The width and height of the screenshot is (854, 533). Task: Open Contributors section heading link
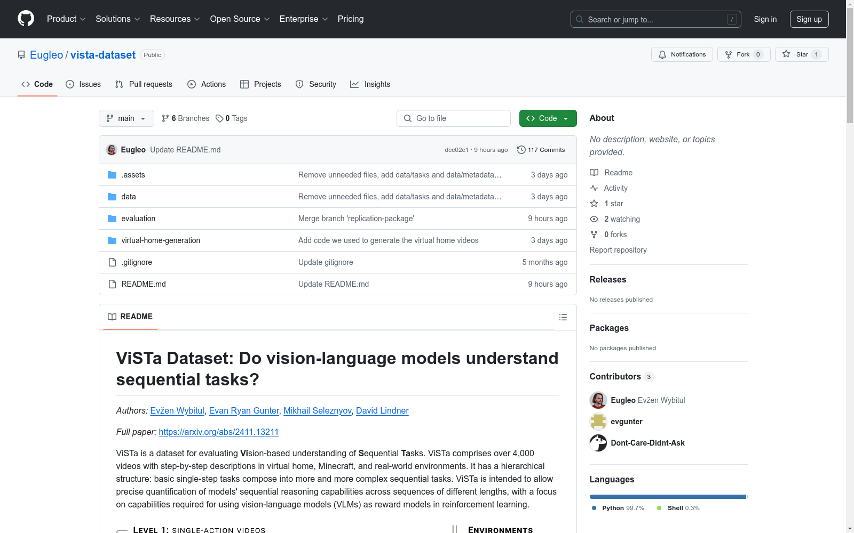(622, 376)
